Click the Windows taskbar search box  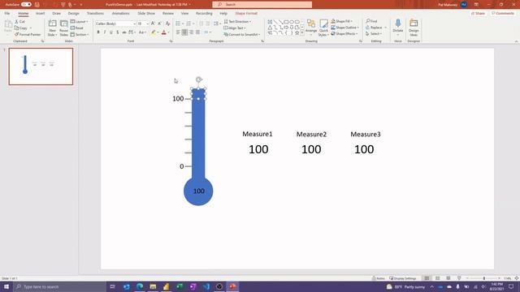coord(59,286)
